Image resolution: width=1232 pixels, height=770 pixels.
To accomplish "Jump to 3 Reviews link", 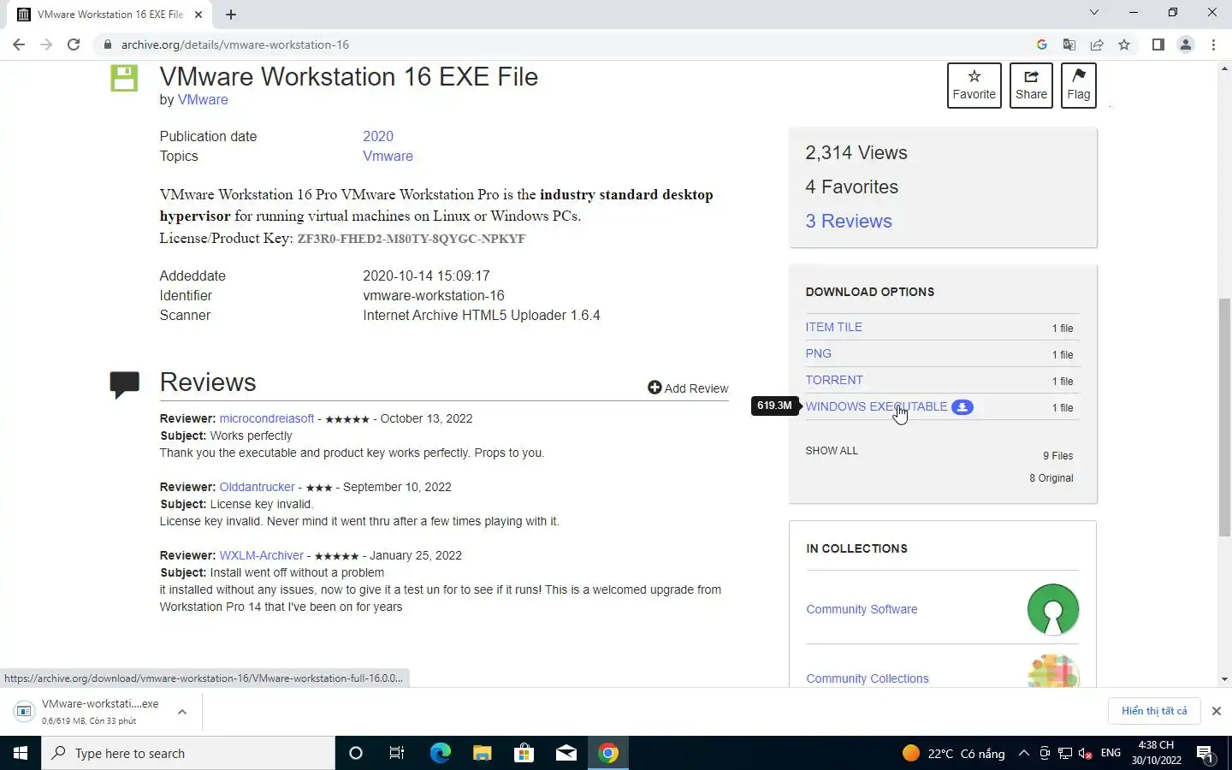I will click(x=849, y=221).
